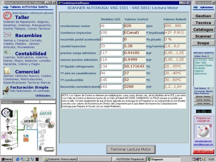The image size is (216, 162).
Task: Click the NOTA explanation text box
Action: point(124,101)
